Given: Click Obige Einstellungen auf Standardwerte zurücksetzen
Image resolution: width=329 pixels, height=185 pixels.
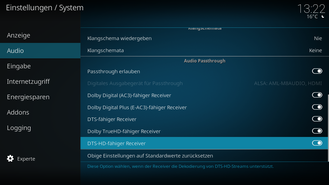Looking at the screenshot, I should click(x=204, y=156).
